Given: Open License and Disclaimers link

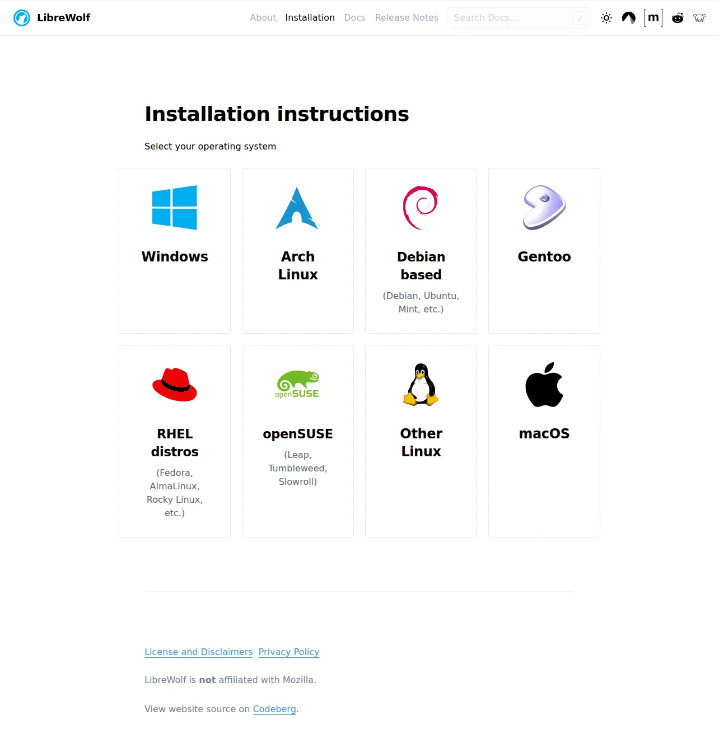Looking at the screenshot, I should click(198, 652).
